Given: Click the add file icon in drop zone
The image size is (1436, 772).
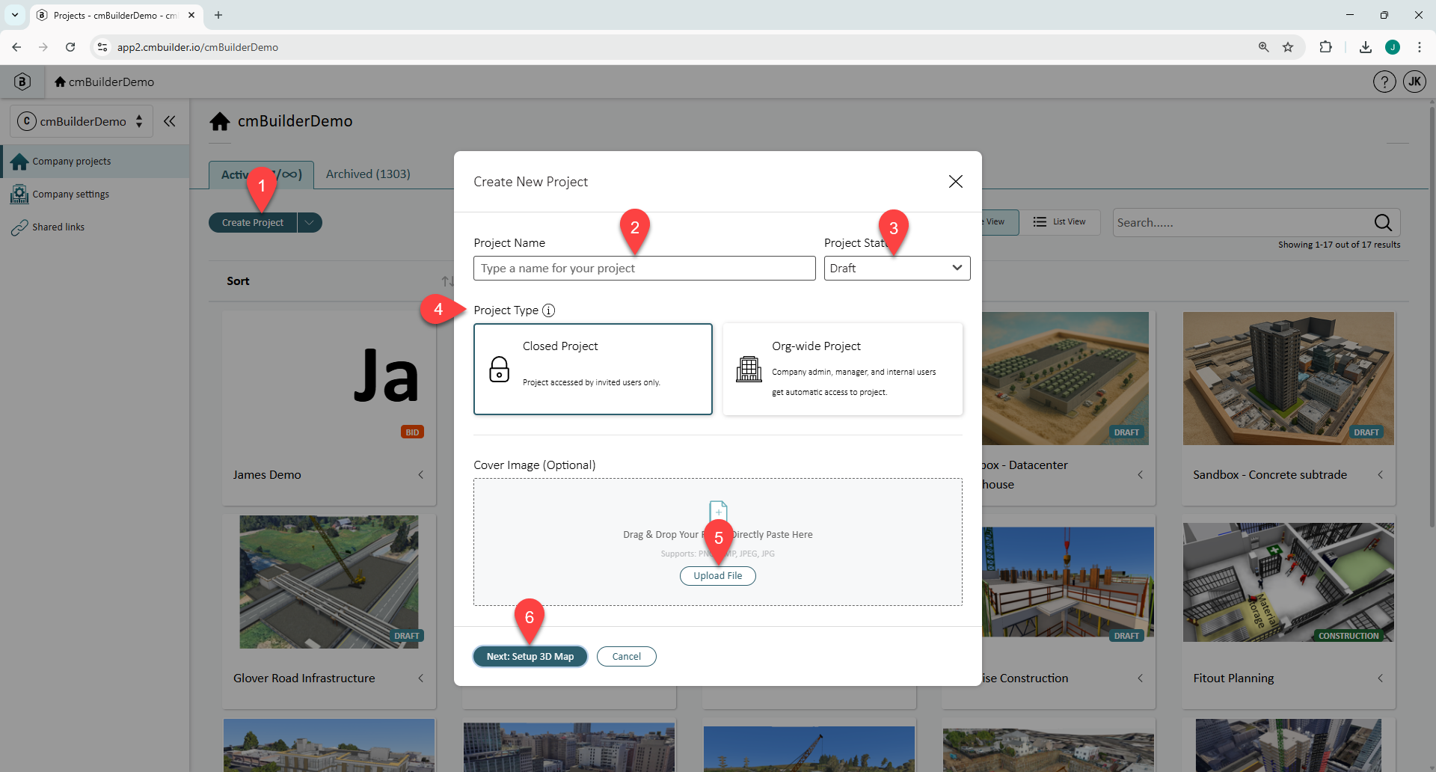Looking at the screenshot, I should [x=718, y=510].
